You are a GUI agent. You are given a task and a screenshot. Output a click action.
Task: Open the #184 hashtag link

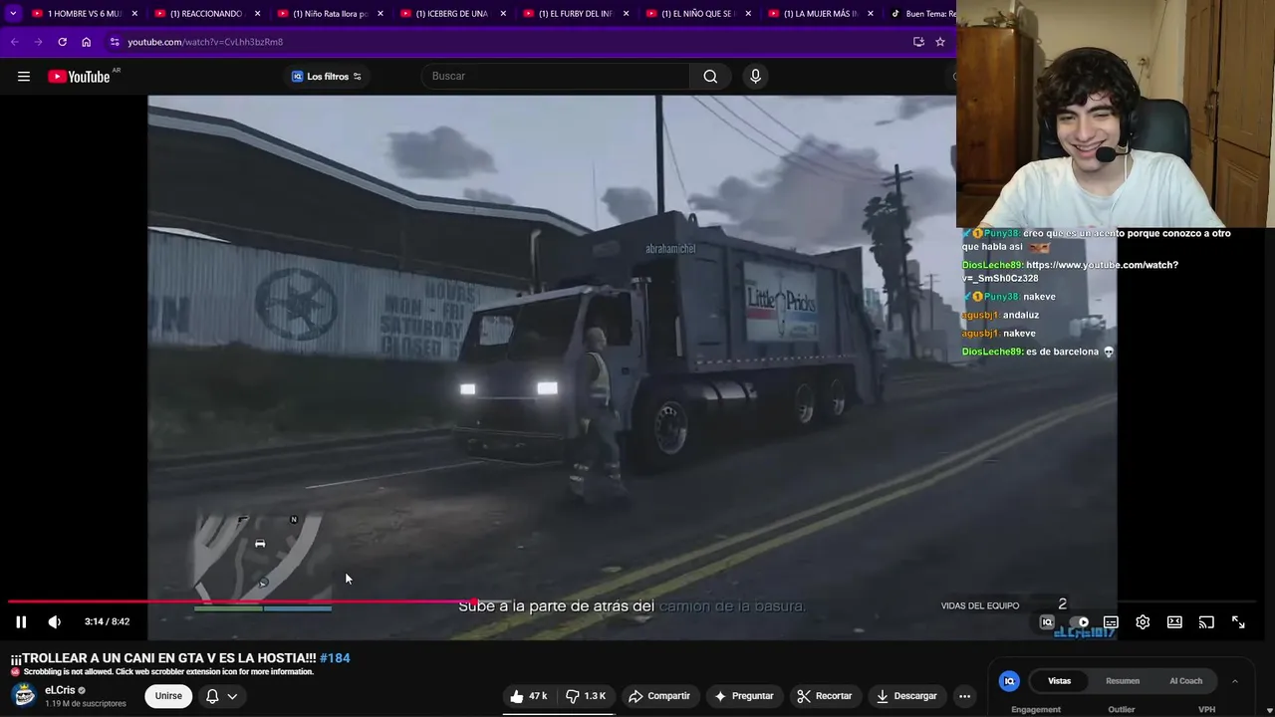tap(335, 658)
